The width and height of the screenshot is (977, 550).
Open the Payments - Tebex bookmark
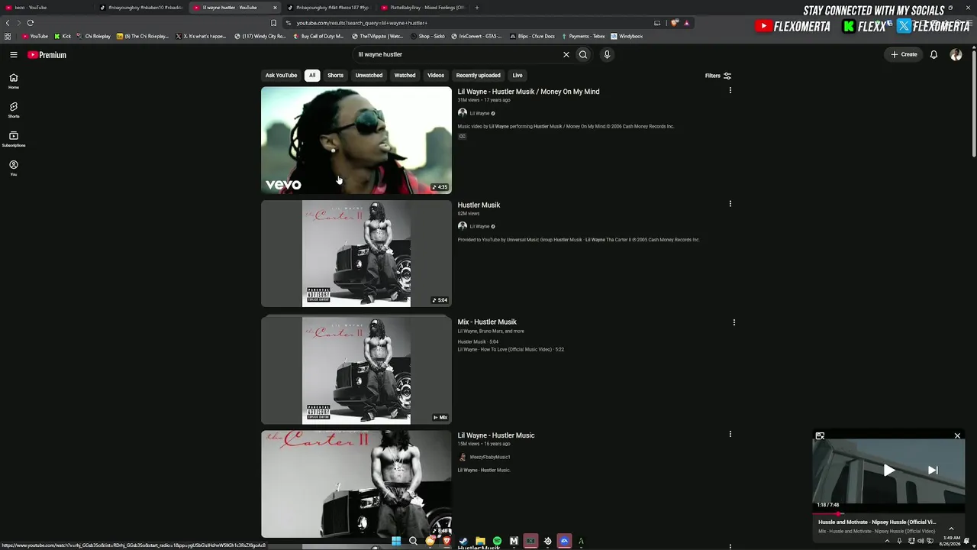(x=583, y=36)
